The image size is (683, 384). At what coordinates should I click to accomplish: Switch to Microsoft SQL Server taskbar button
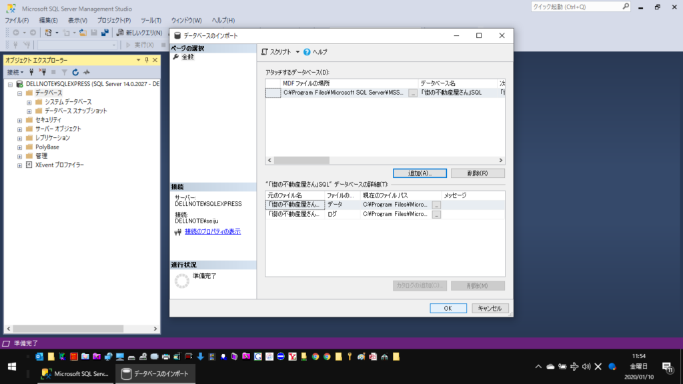pyautogui.click(x=76, y=373)
